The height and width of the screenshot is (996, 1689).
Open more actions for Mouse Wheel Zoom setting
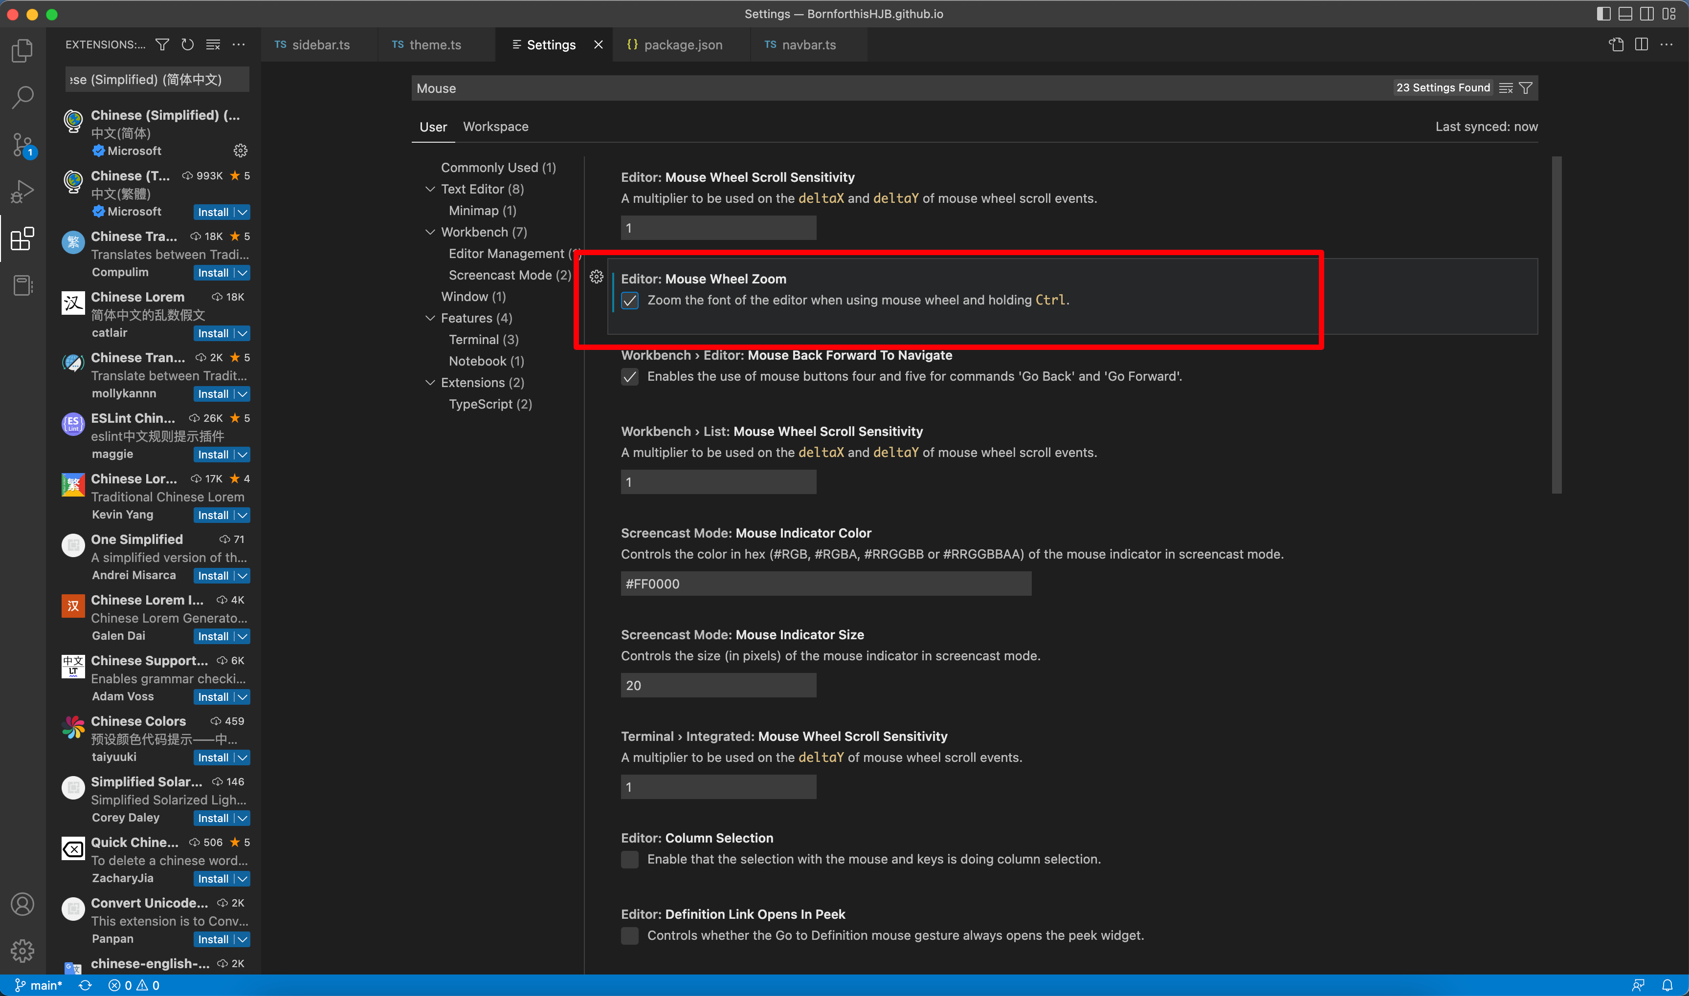pos(597,277)
